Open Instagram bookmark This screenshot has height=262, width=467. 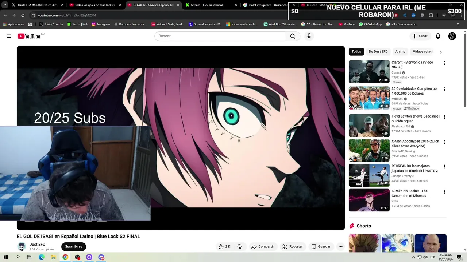[x=101, y=24]
